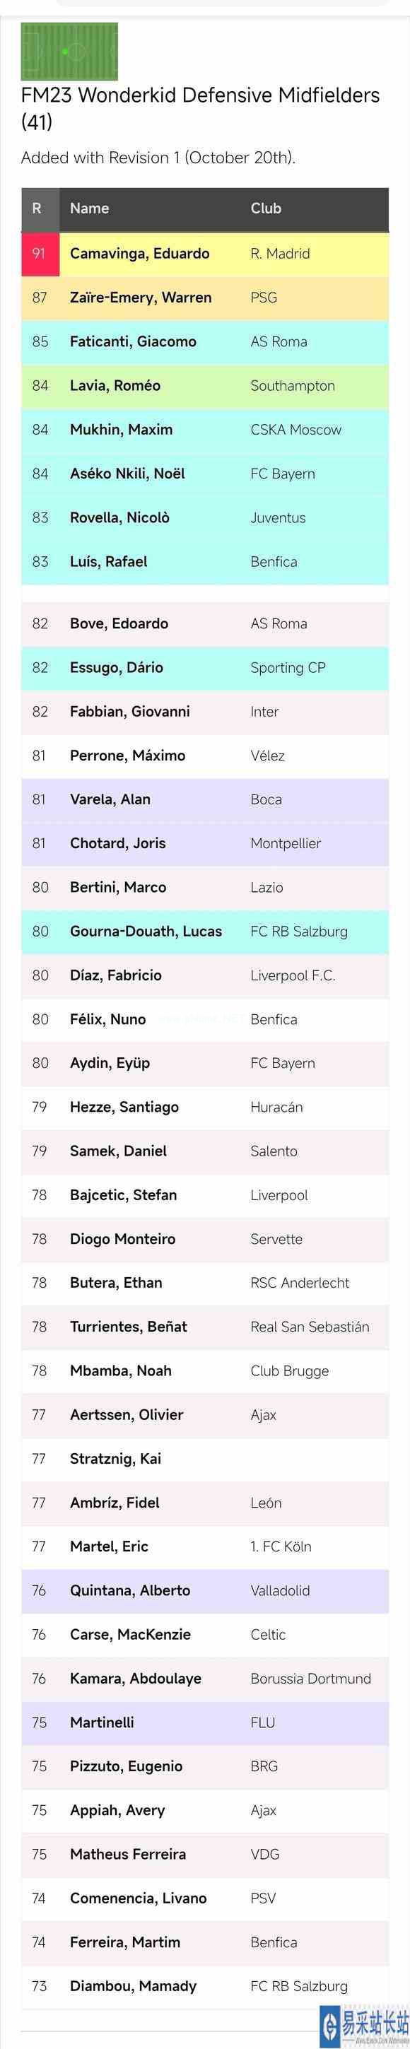Viewport: 410px width, 2049px height.
Task: Select Quintana, Alberto highlighted row
Action: point(204,1591)
